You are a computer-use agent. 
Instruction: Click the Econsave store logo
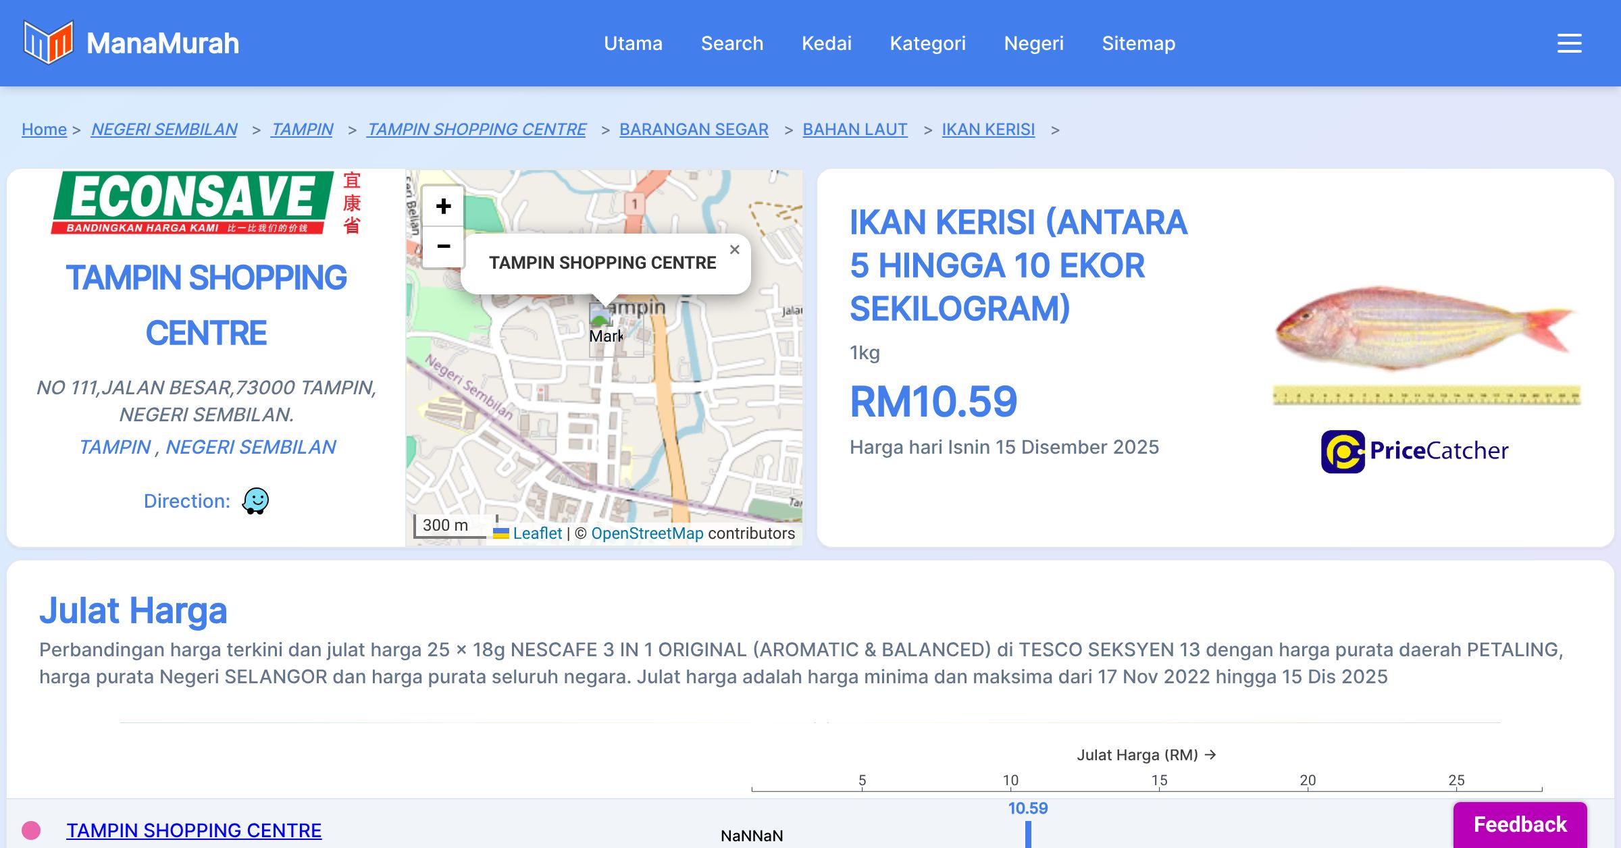click(x=206, y=203)
